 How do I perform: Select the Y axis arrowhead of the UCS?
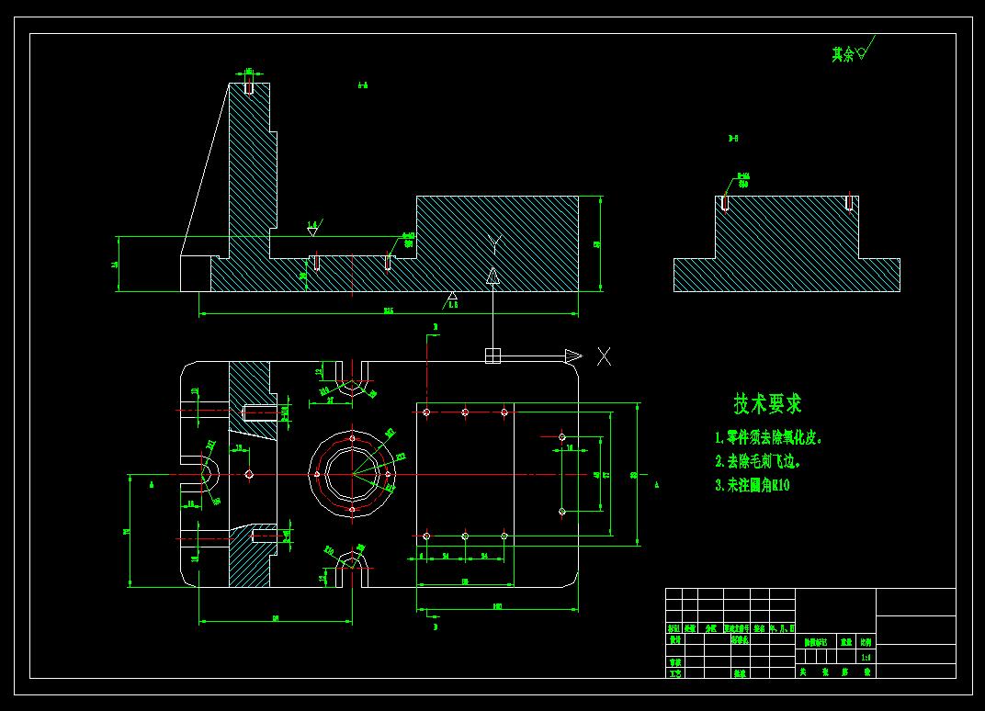493,276
